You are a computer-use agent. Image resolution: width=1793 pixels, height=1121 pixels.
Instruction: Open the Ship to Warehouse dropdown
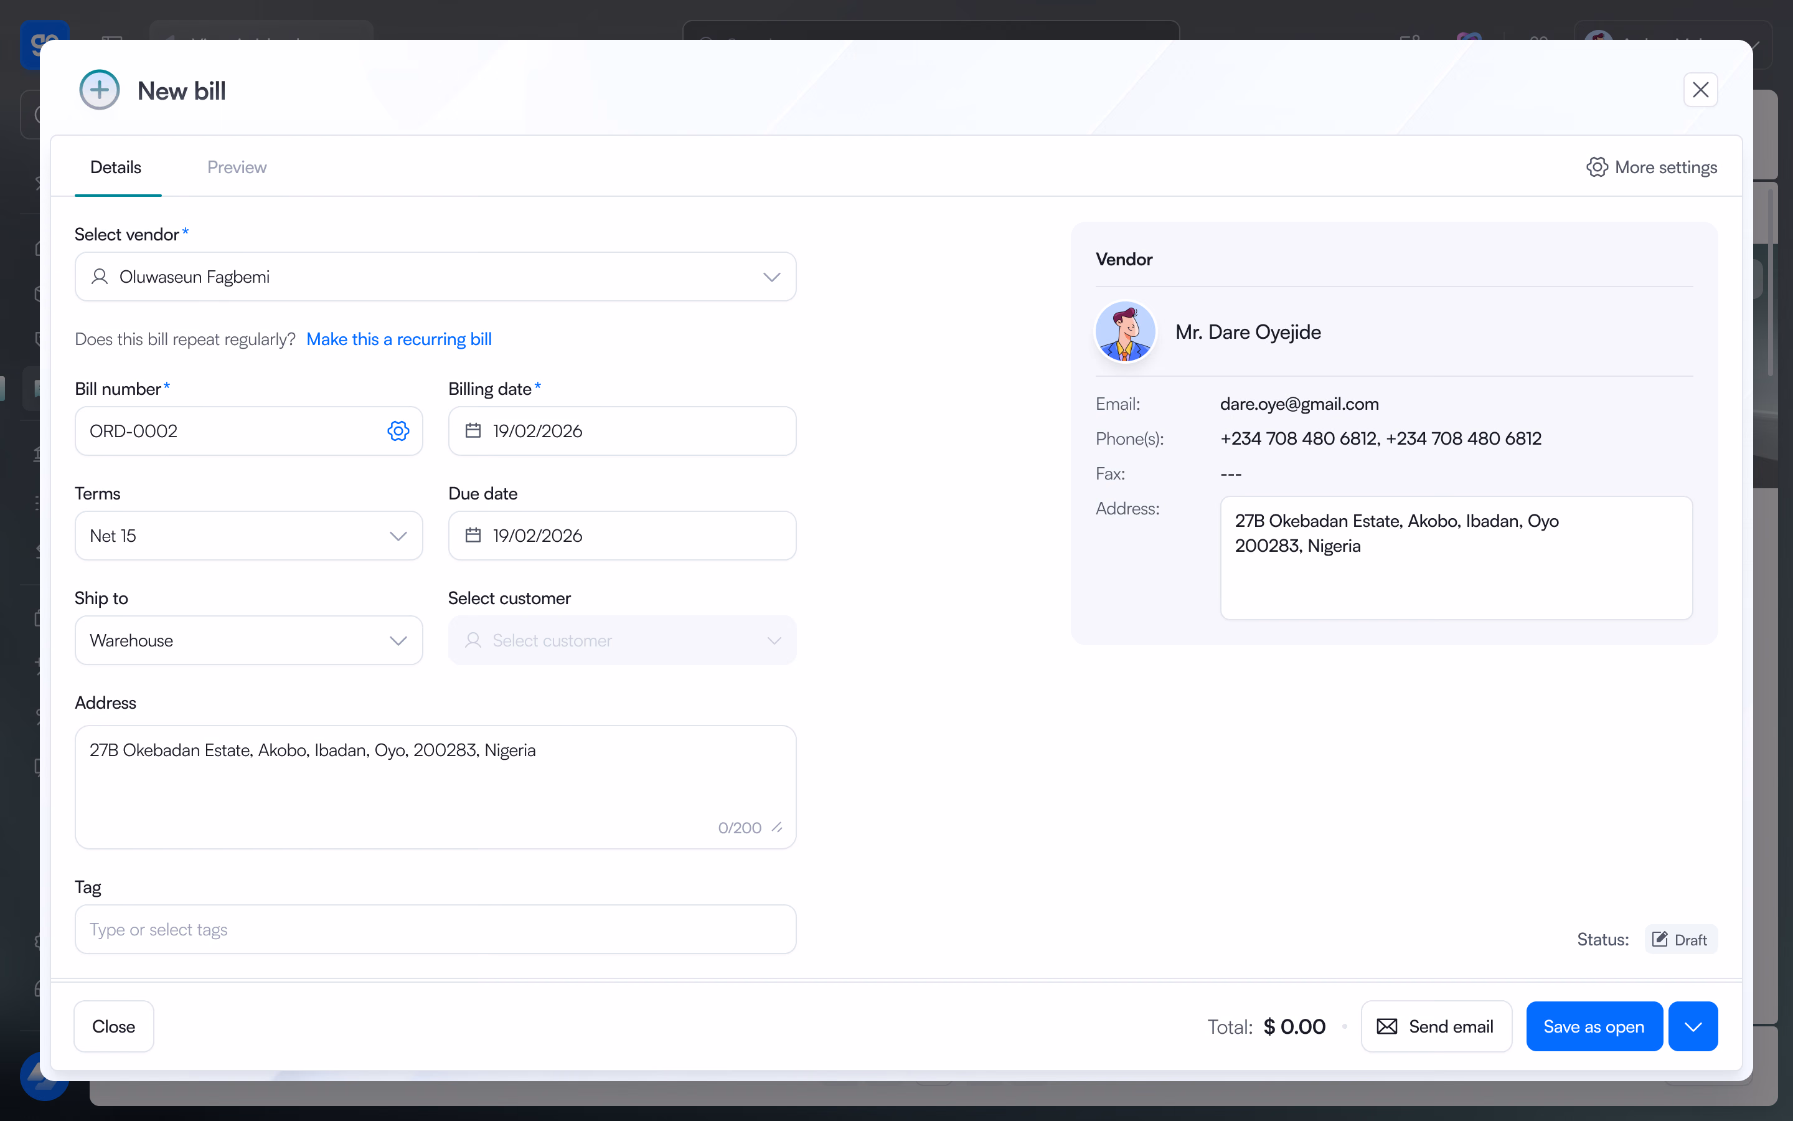click(249, 640)
